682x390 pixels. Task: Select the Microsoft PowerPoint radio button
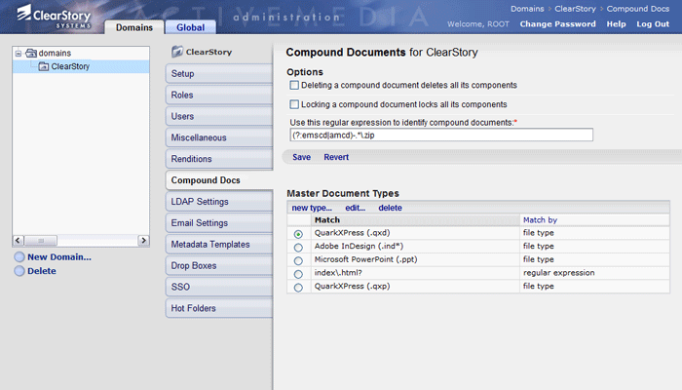[298, 261]
